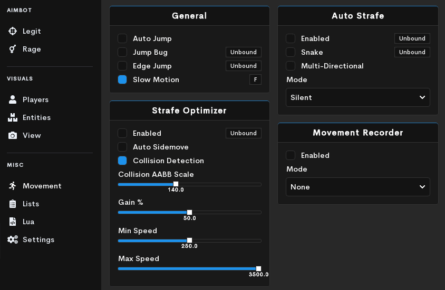Click the Settings gears icon
Viewport: 445px width, 290px height.
(13, 239)
